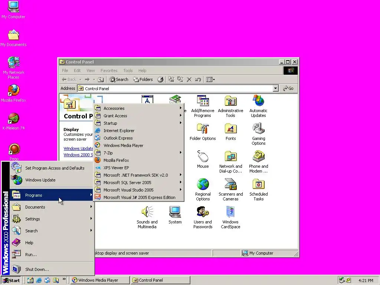Switch to Windows Media Player taskbar button
This screenshot has width=380, height=285.
[x=100, y=280]
